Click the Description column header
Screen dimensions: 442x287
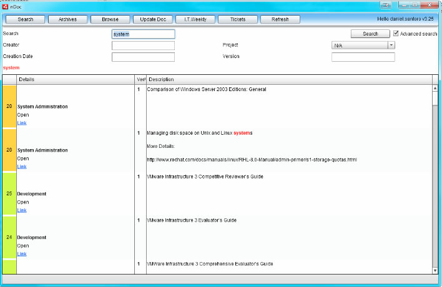pyautogui.click(x=288, y=79)
